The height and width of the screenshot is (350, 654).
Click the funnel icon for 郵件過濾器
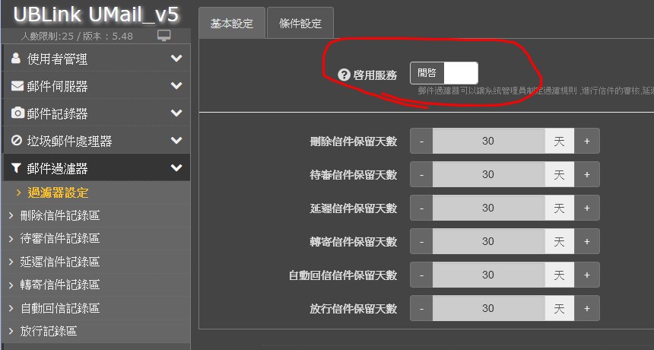pos(16,167)
